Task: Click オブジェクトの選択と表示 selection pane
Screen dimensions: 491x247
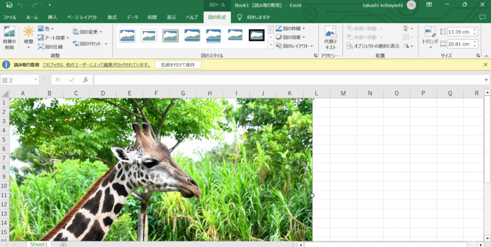Action: (x=373, y=46)
